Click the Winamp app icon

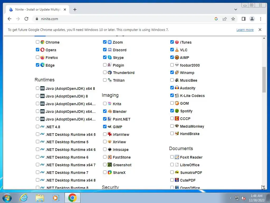177,72
